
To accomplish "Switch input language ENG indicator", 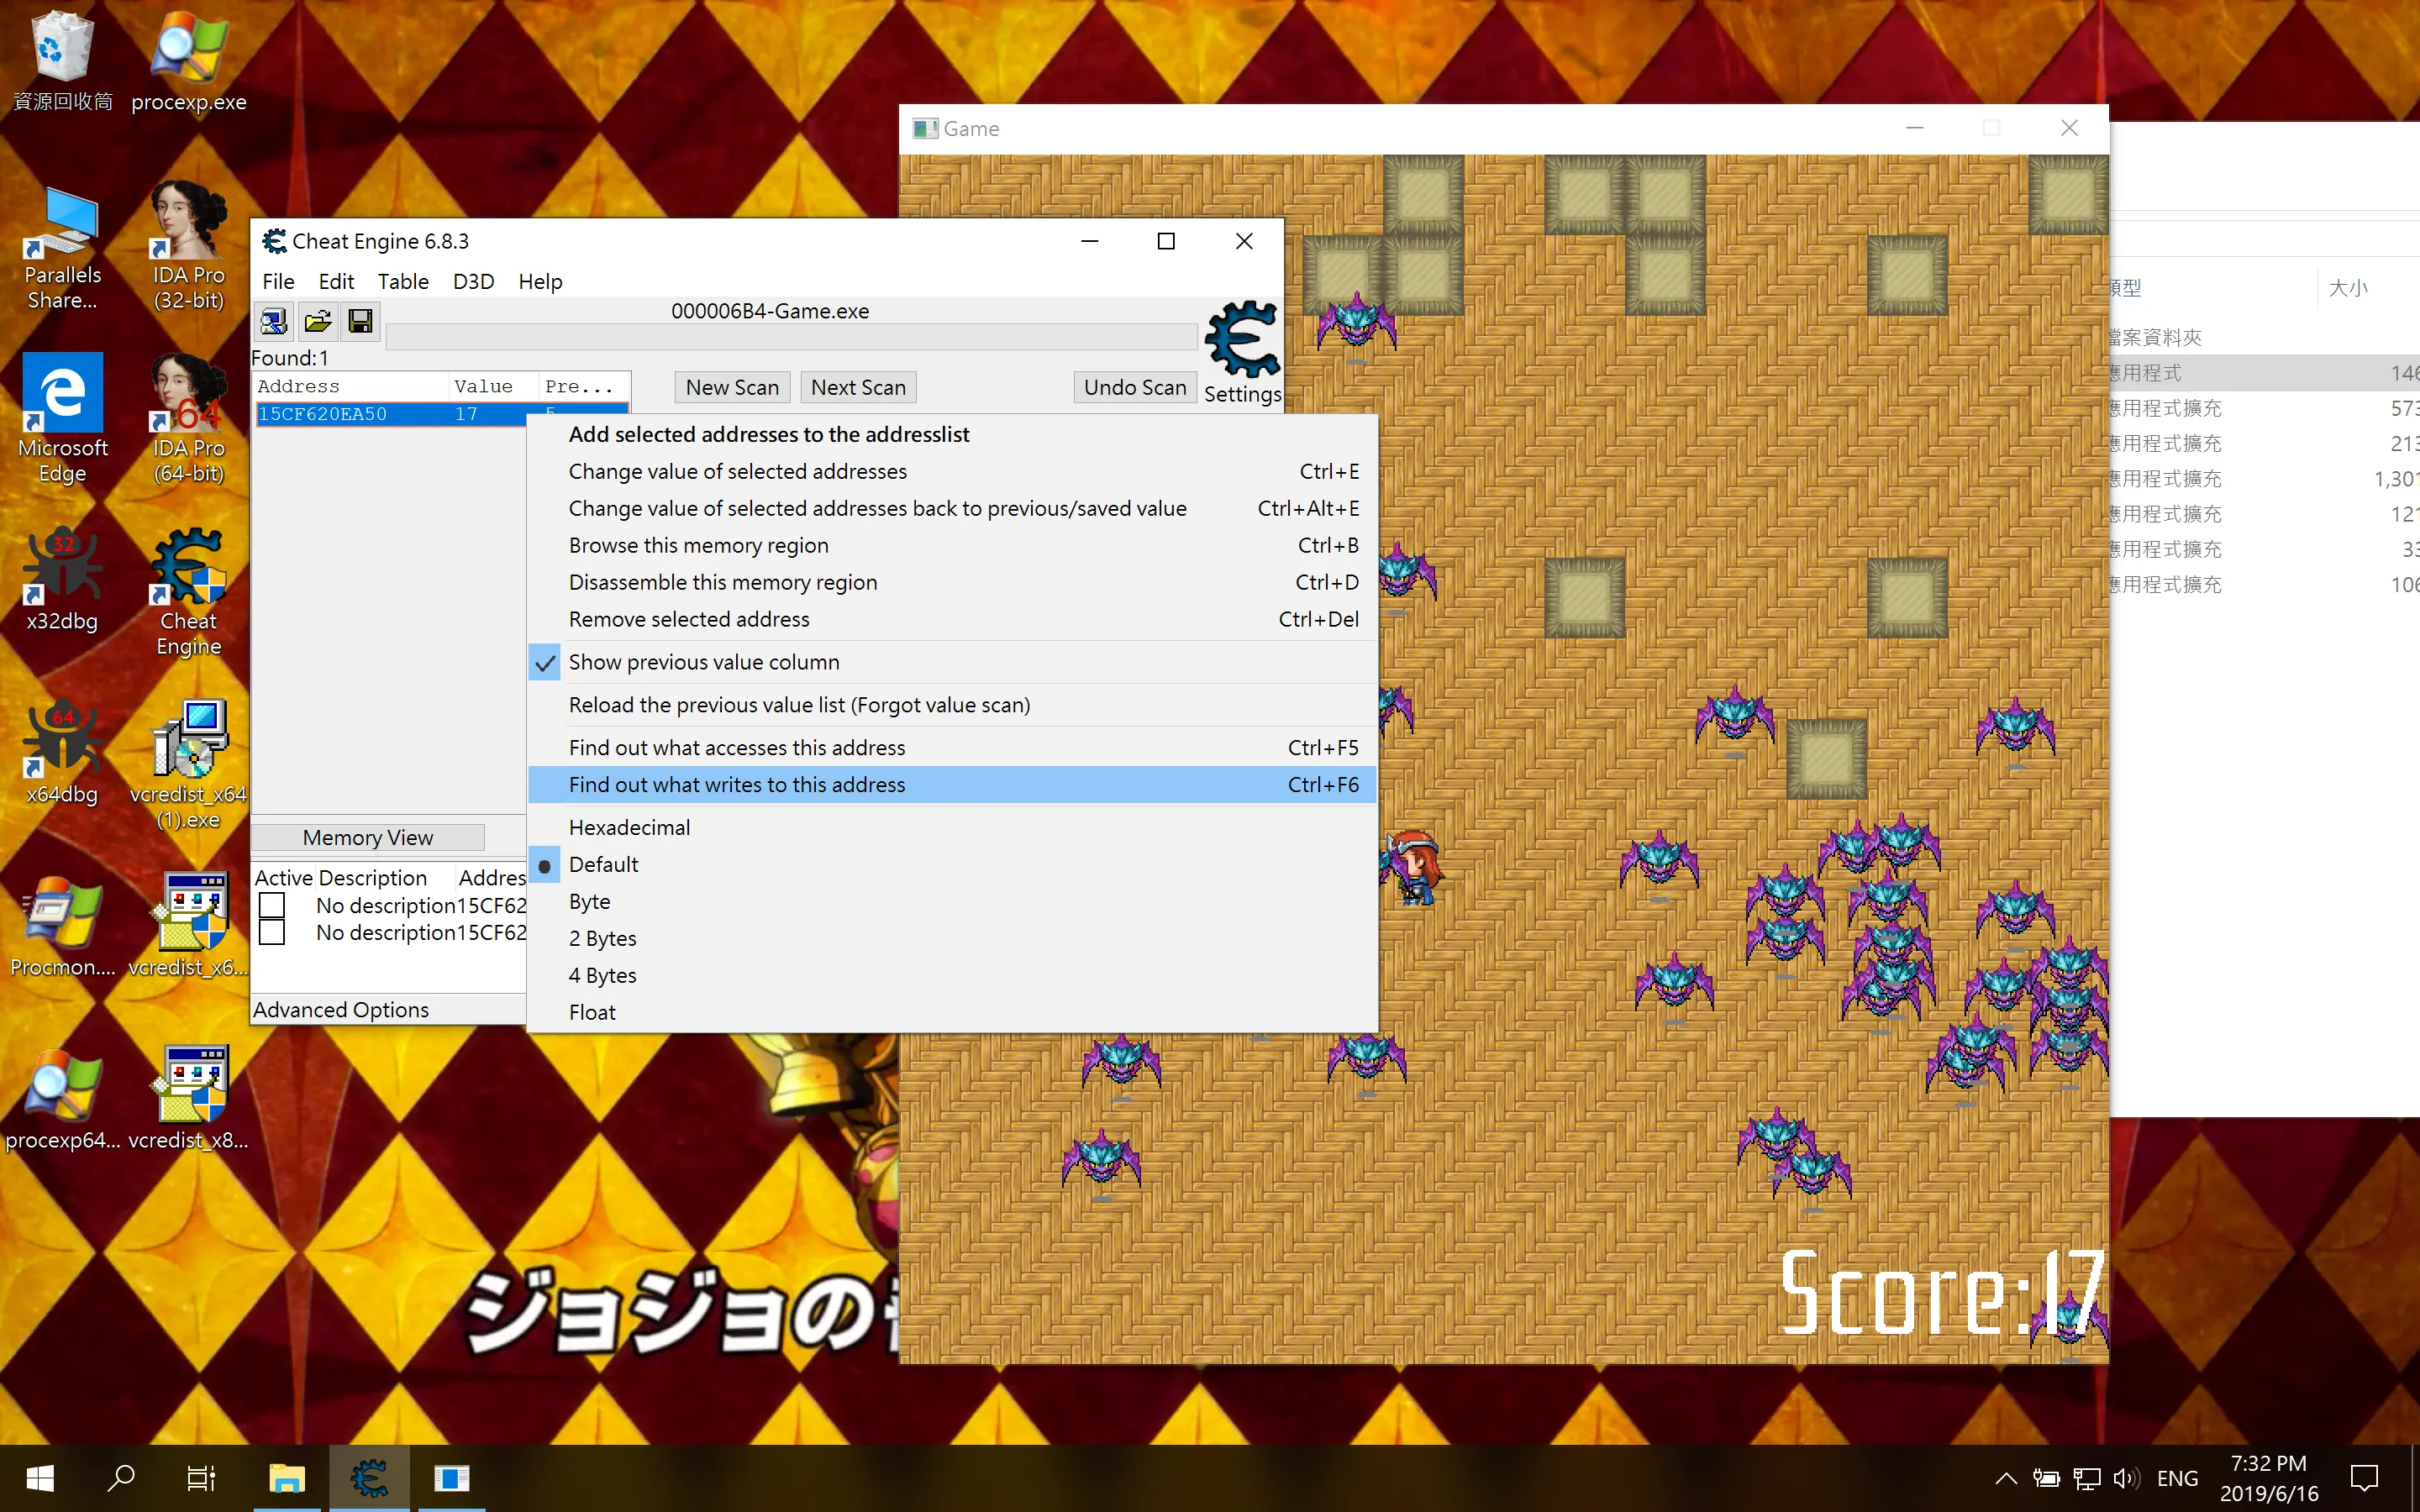I will click(x=2178, y=1478).
